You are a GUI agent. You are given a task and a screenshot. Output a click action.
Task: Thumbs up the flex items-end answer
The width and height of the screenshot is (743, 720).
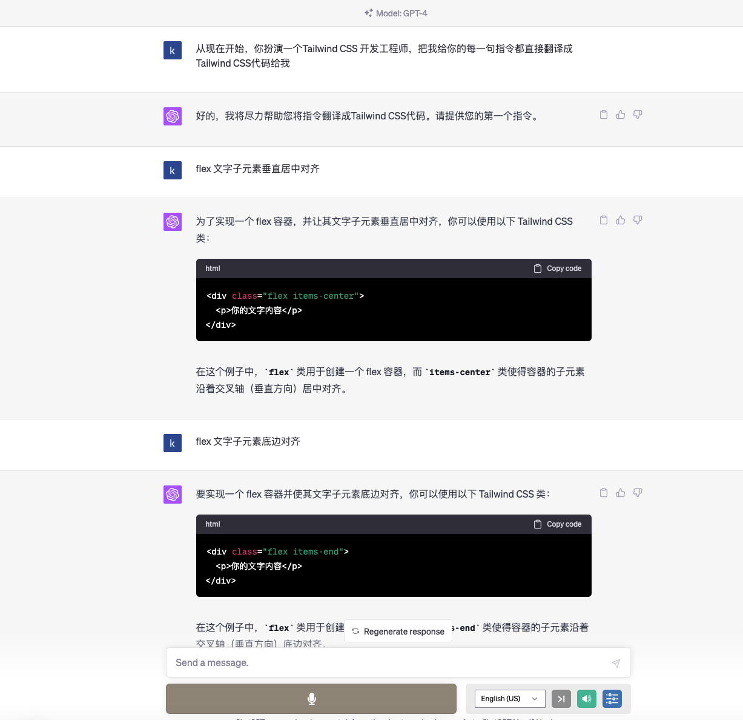click(620, 493)
